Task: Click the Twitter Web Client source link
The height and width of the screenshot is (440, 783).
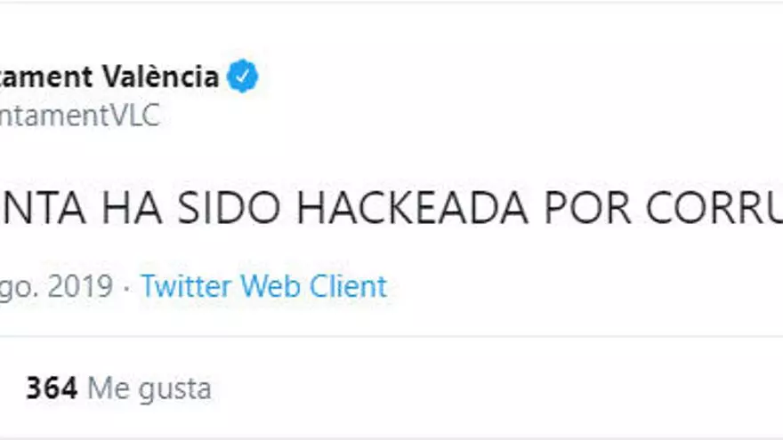Action: 264,286
